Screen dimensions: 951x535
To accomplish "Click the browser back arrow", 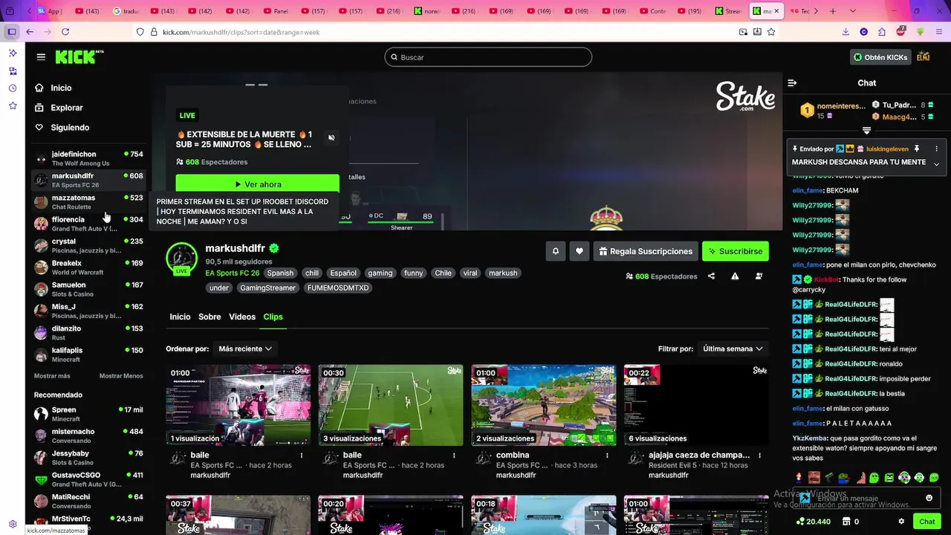I will pyautogui.click(x=30, y=32).
